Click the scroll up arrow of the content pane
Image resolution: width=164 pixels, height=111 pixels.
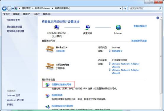(x=161, y=18)
